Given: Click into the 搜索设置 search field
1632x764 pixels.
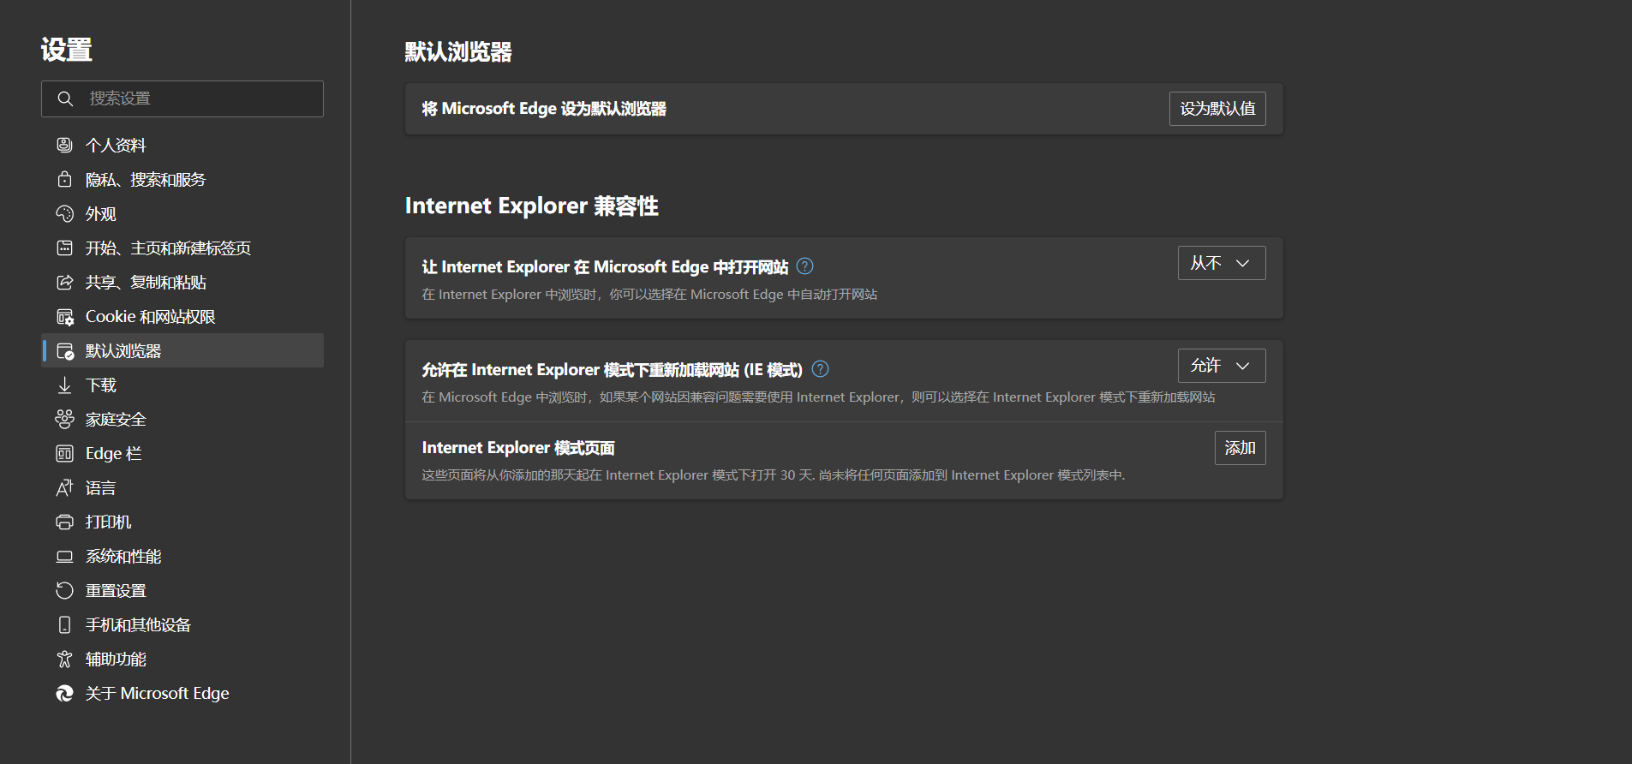Looking at the screenshot, I should click(x=182, y=98).
